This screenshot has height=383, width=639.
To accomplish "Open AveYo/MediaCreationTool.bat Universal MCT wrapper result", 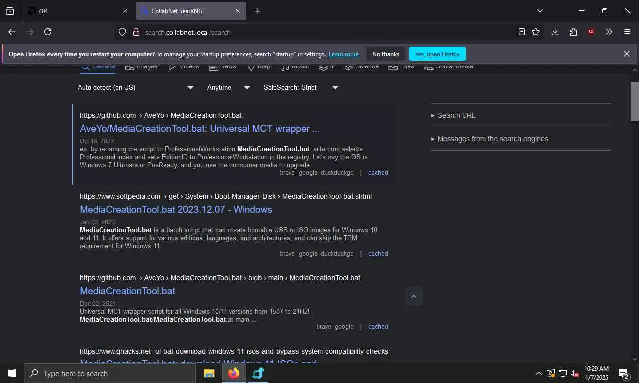I will click(200, 128).
